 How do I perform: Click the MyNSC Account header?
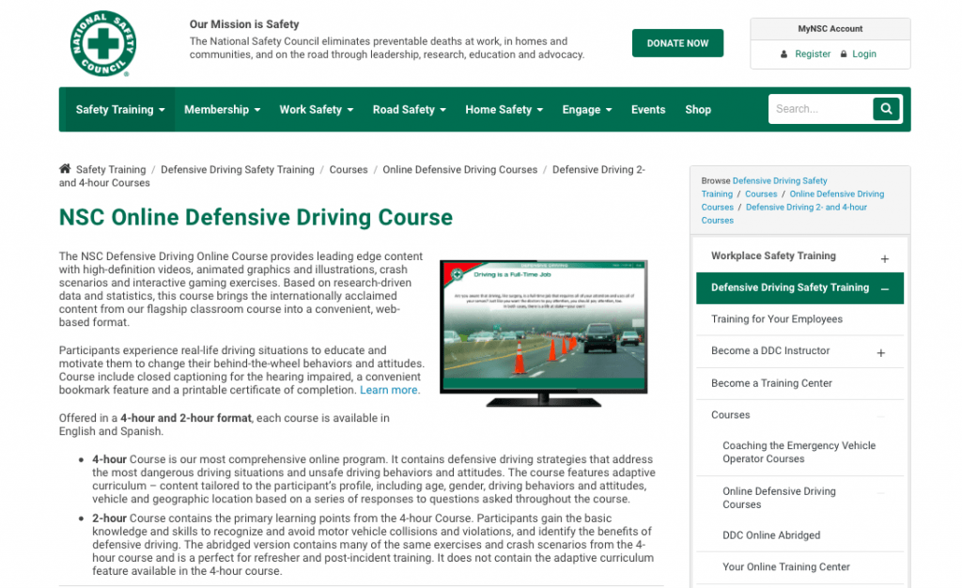tap(830, 29)
